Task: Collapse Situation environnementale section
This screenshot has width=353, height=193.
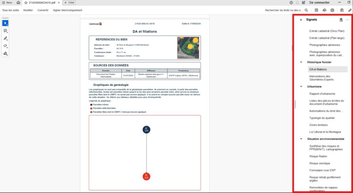Action: pyautogui.click(x=301, y=139)
